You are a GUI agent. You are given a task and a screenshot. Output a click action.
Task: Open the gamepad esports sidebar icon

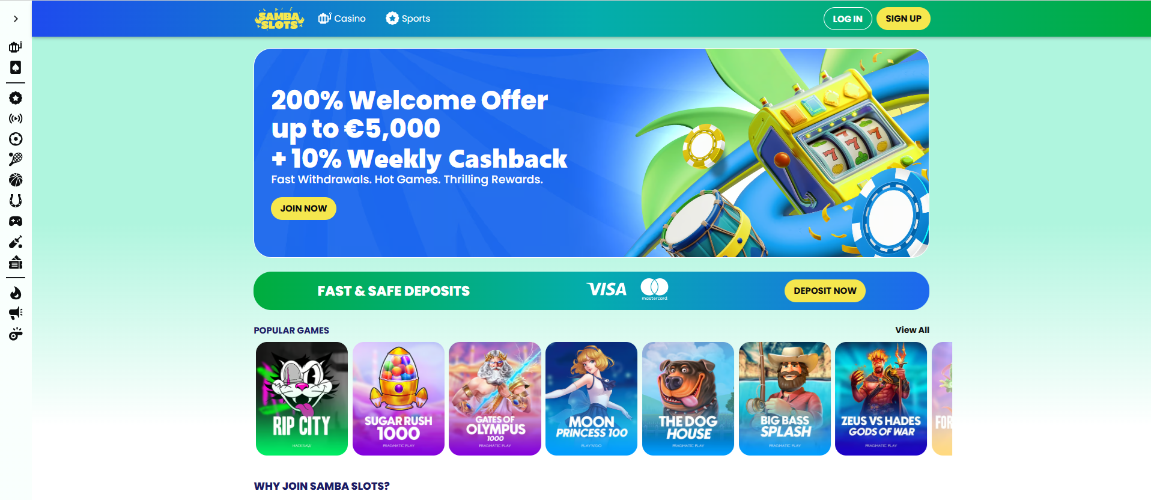coord(16,221)
